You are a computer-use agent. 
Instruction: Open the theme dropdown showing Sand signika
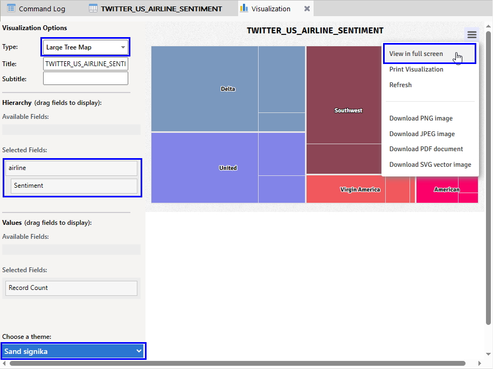(73, 351)
